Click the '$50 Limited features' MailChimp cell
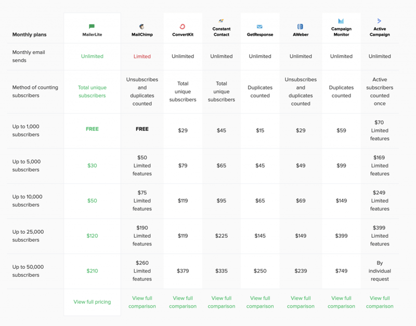This screenshot has width=416, height=326. click(x=142, y=166)
